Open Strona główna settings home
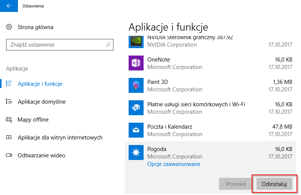The width and height of the screenshot is (301, 195). (x=35, y=27)
